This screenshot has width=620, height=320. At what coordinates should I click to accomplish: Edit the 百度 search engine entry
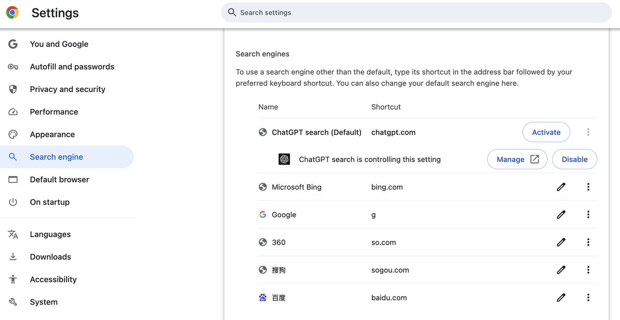point(561,297)
